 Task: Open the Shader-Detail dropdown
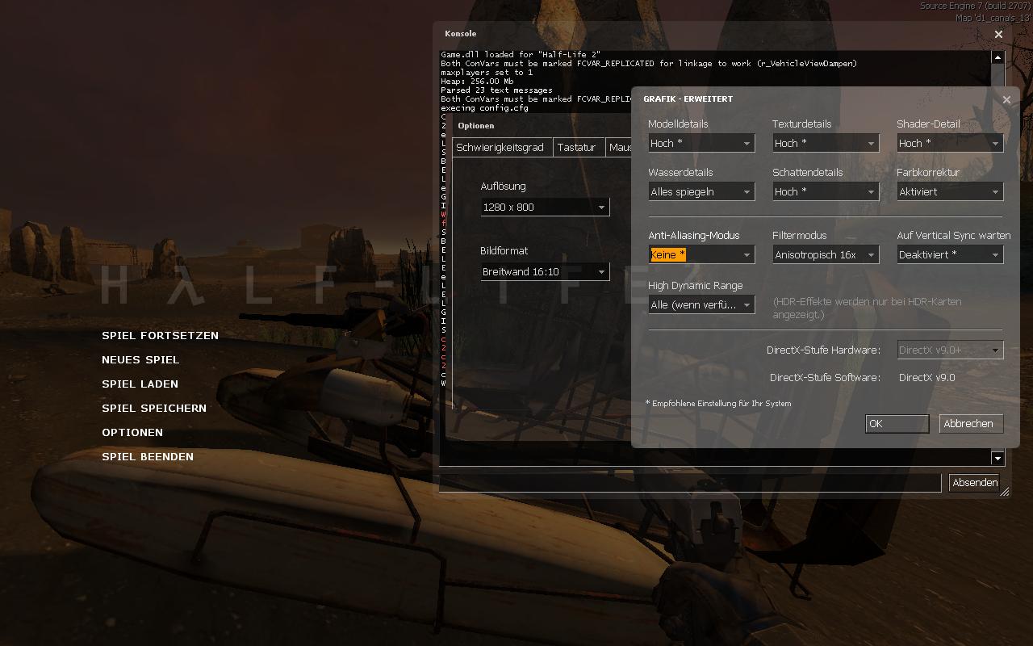click(950, 143)
